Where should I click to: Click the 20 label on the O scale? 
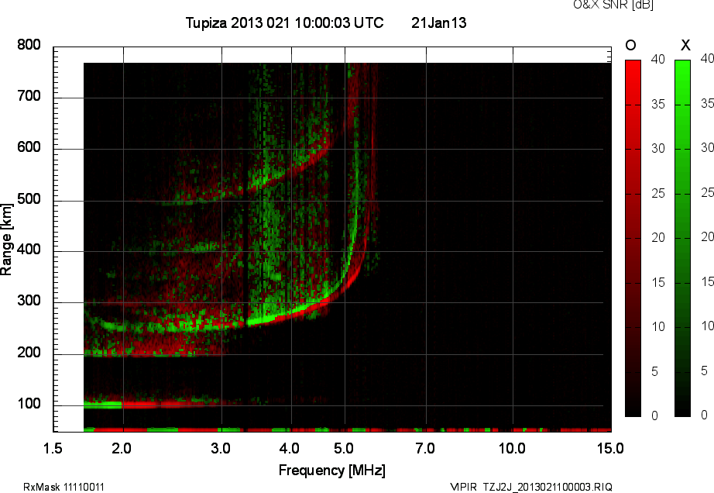(658, 238)
